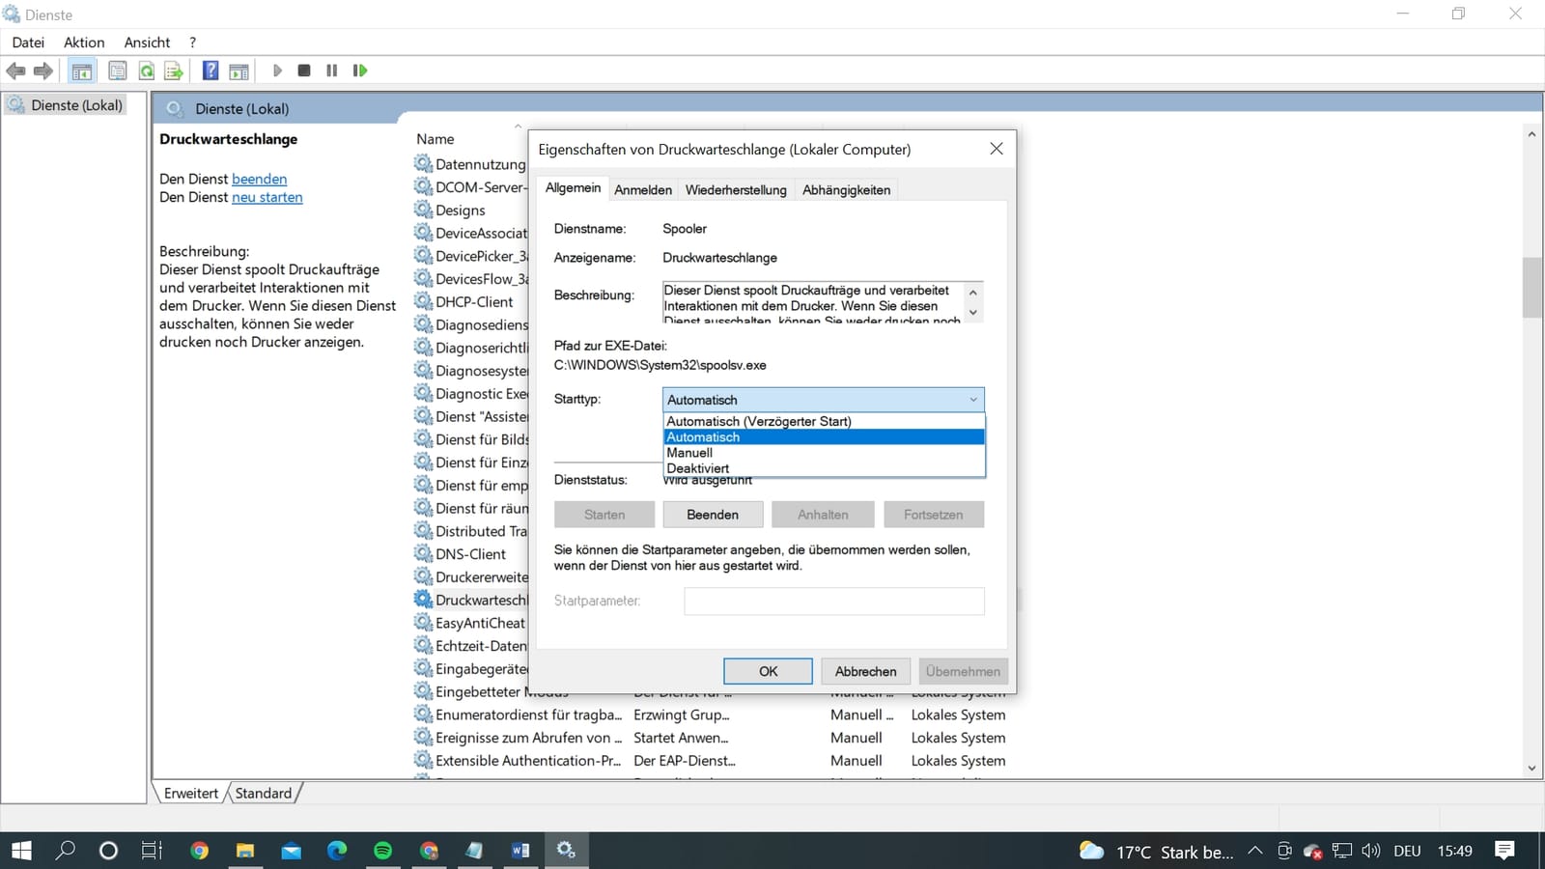Screen dimensions: 1545x869
Task: Switch to the Standard view tab
Action: point(264,793)
